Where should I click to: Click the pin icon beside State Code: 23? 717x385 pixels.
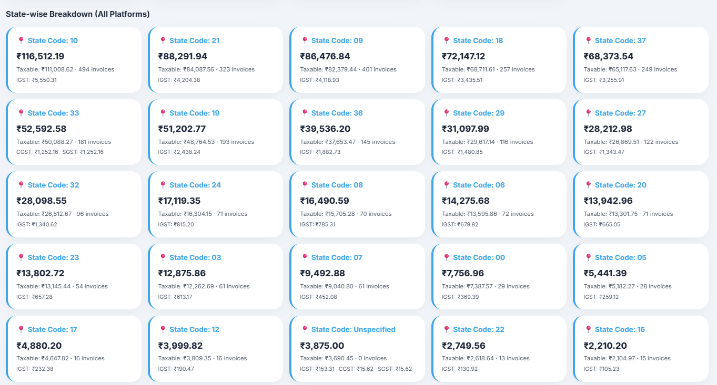click(21, 257)
